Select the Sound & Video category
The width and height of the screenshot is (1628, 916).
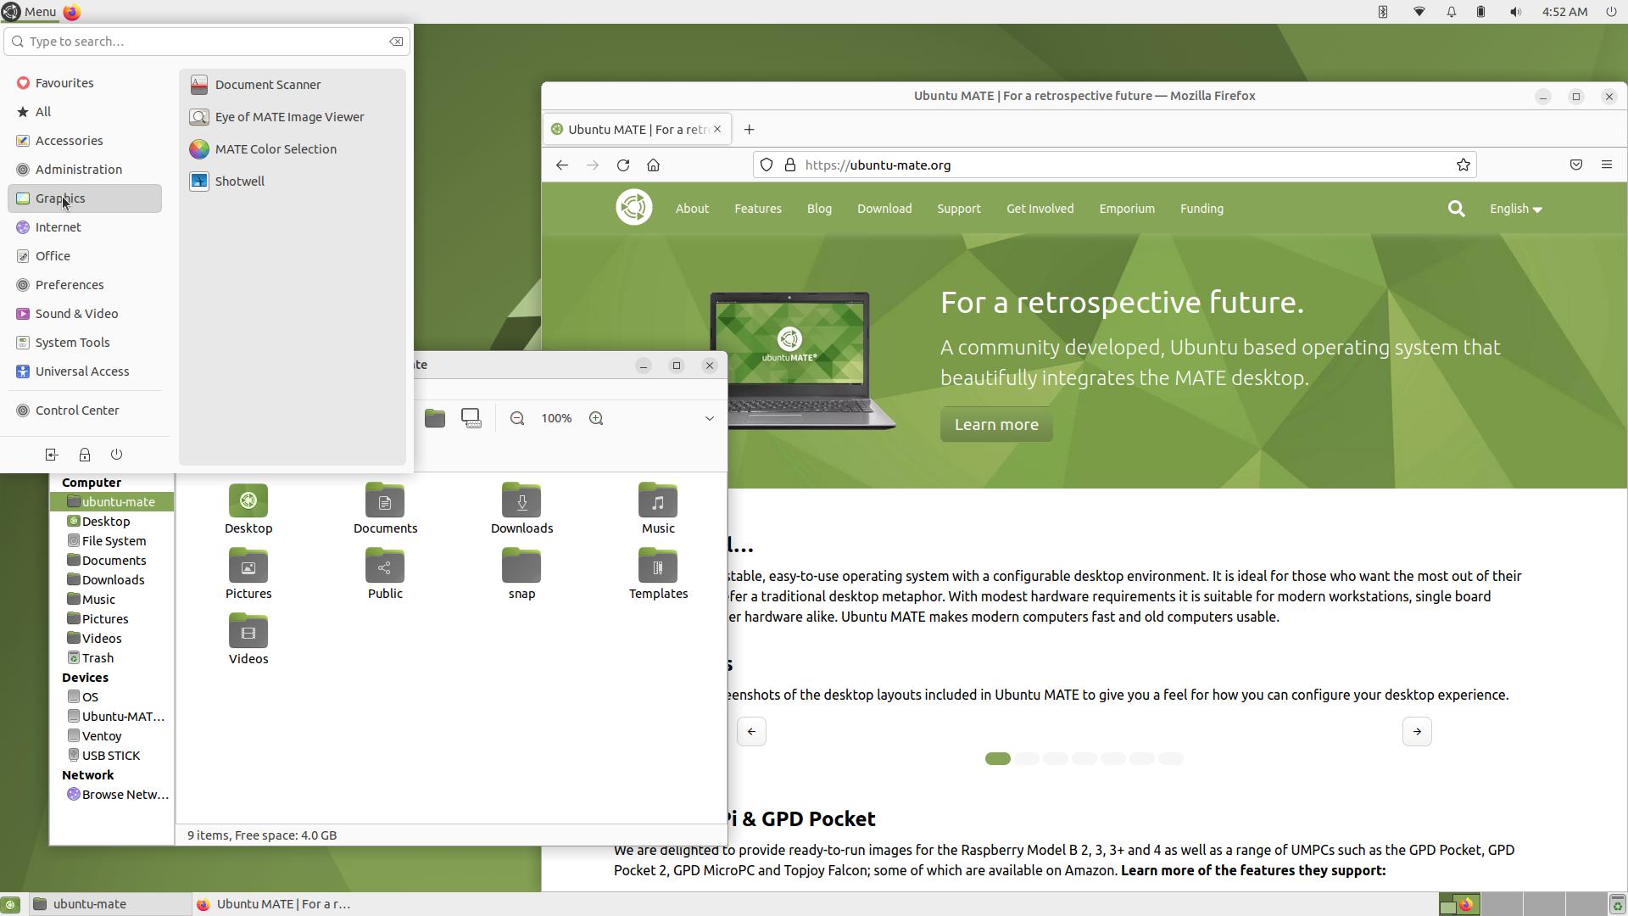coord(85,314)
